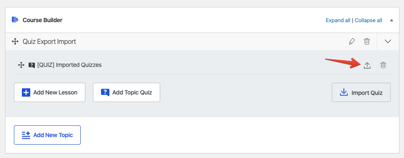Add a topic quiz
Screen dimensions: 404x158
click(127, 92)
